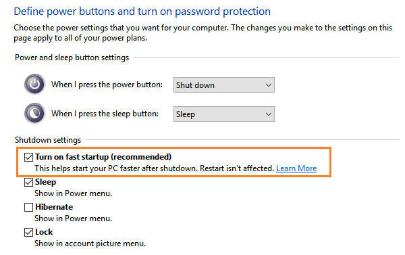Click the Lock label text
The width and height of the screenshot is (405, 255).
(x=44, y=232)
